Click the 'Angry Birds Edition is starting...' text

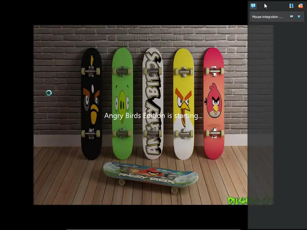tap(153, 116)
